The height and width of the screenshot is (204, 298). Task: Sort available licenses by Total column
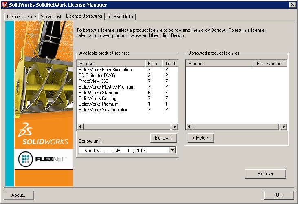[170, 63]
